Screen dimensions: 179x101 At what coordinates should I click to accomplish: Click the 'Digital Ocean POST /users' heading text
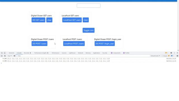tap(42, 39)
